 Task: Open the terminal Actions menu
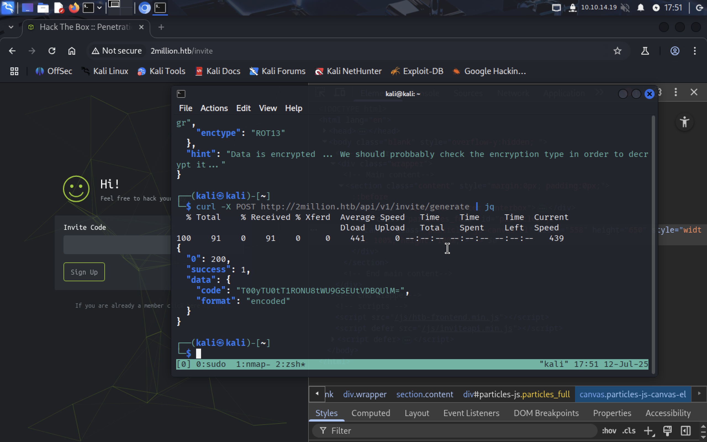214,108
